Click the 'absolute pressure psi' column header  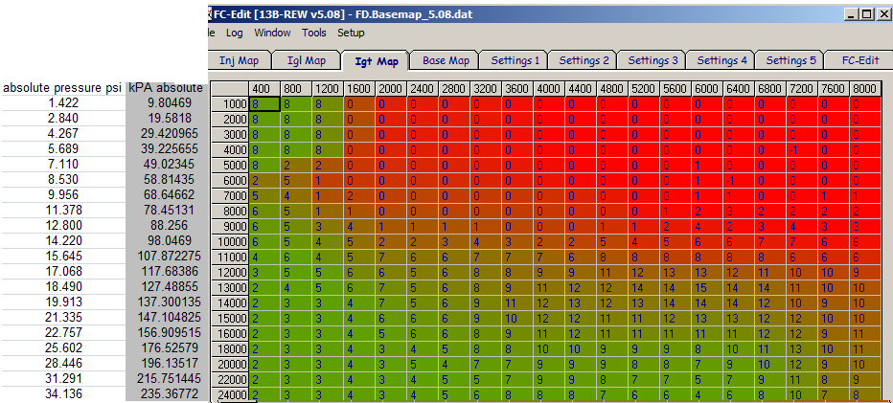tap(62, 88)
